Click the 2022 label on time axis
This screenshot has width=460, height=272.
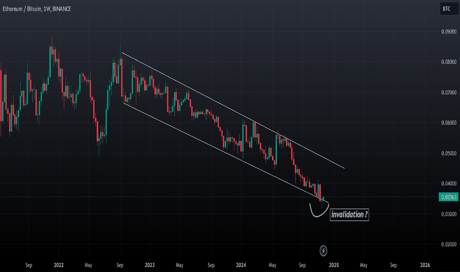pos(59,265)
